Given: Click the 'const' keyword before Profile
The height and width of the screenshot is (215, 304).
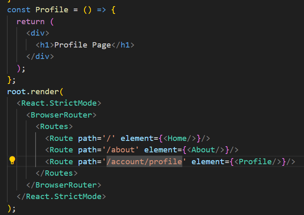Looking at the screenshot, I should point(19,9).
